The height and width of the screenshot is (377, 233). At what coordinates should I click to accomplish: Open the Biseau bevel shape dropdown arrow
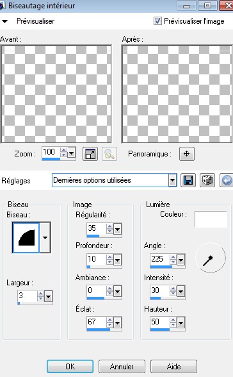[x=45, y=237]
